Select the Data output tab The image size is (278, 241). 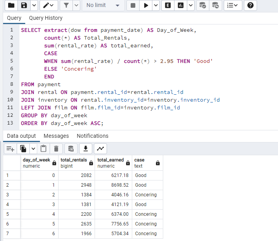[21, 136]
